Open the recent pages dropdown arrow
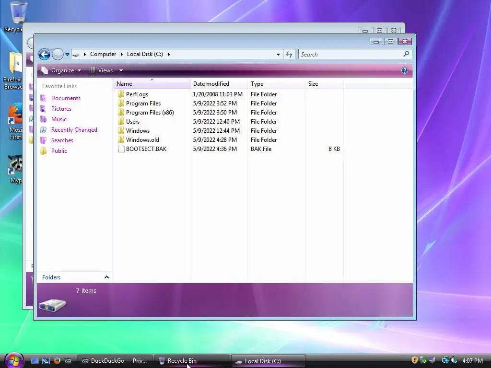491x368 pixels. pyautogui.click(x=67, y=55)
